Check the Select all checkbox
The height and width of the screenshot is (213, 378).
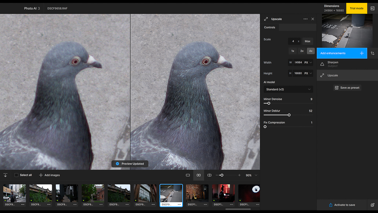coord(16,175)
